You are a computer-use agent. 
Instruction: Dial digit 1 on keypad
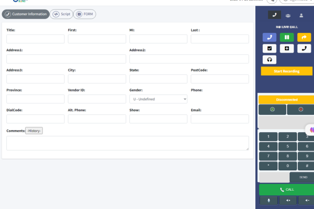tap(268, 136)
